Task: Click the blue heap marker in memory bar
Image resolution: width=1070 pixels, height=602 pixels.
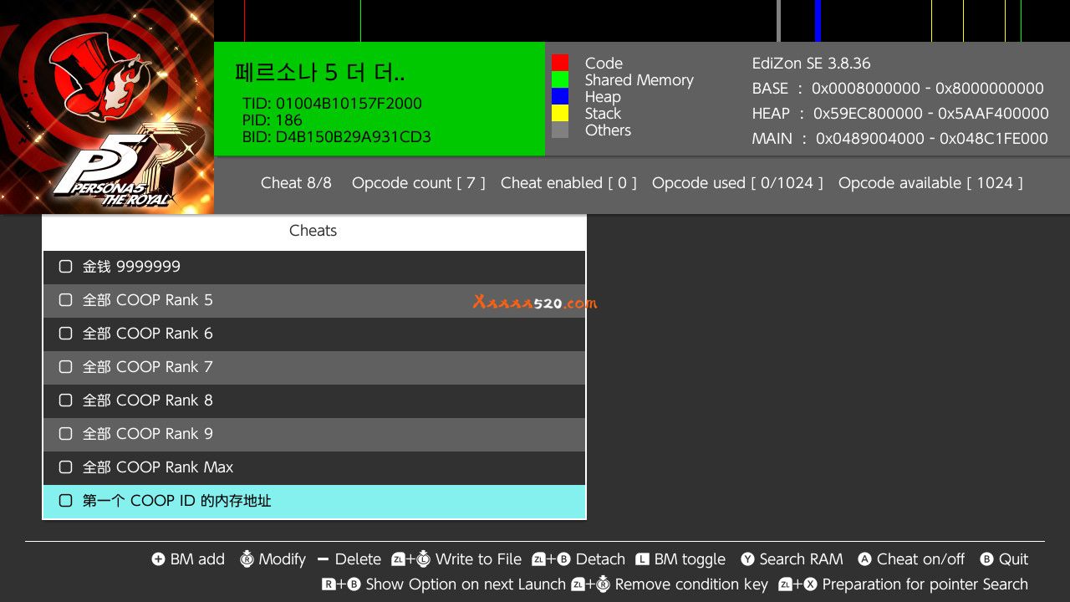Action: coord(818,21)
